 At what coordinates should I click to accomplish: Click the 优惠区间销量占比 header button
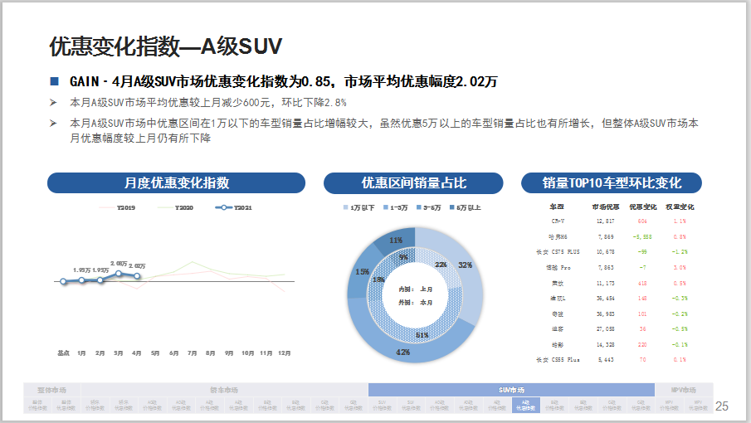coord(413,183)
